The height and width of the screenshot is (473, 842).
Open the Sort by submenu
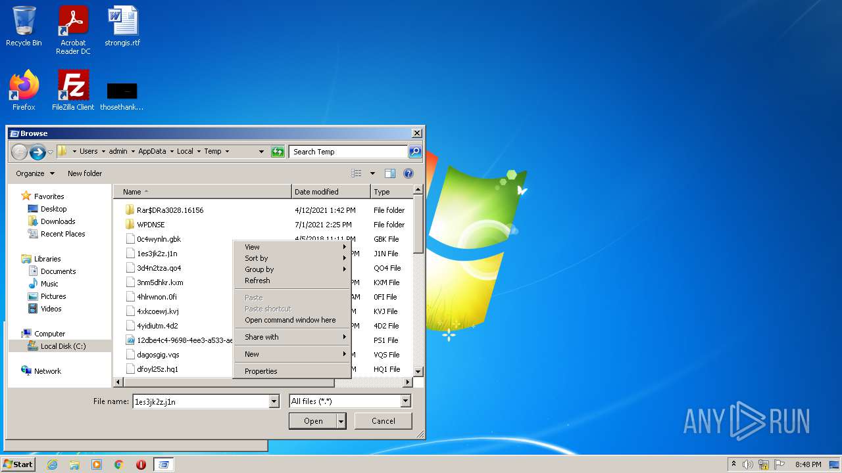292,258
